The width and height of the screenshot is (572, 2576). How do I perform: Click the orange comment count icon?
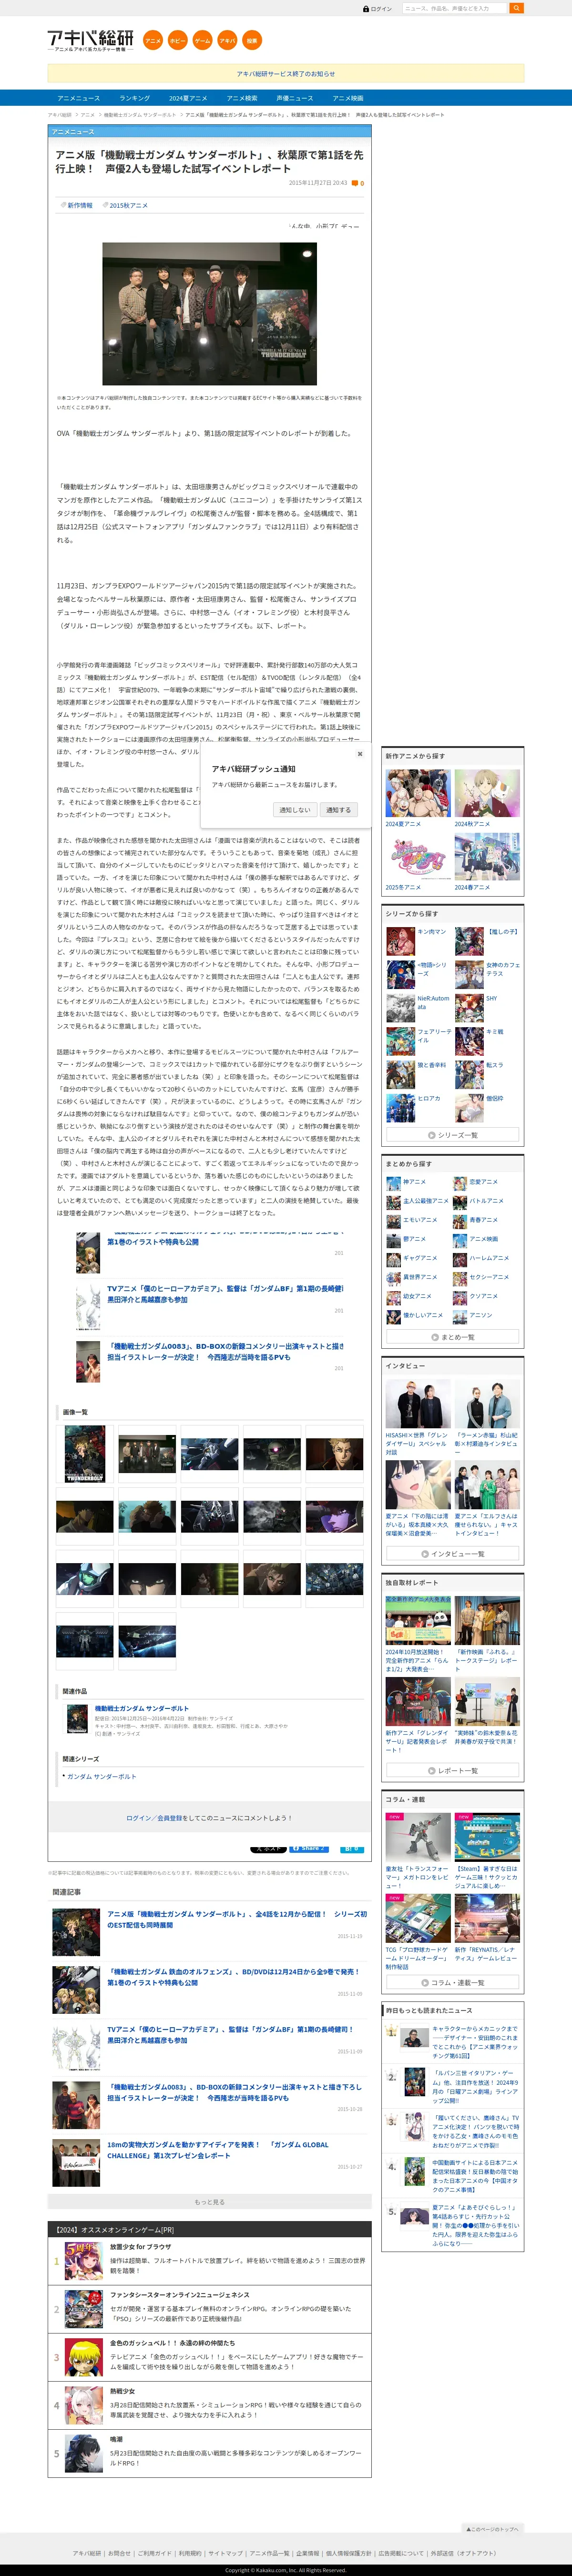(x=355, y=183)
